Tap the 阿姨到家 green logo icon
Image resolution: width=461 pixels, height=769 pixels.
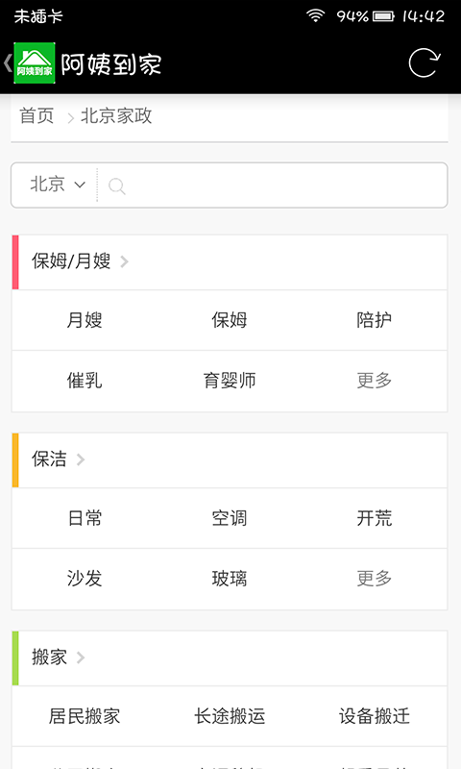tap(35, 62)
